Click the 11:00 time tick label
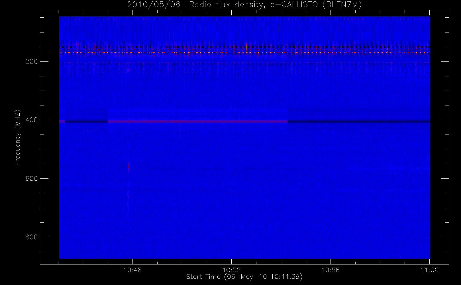 429,270
